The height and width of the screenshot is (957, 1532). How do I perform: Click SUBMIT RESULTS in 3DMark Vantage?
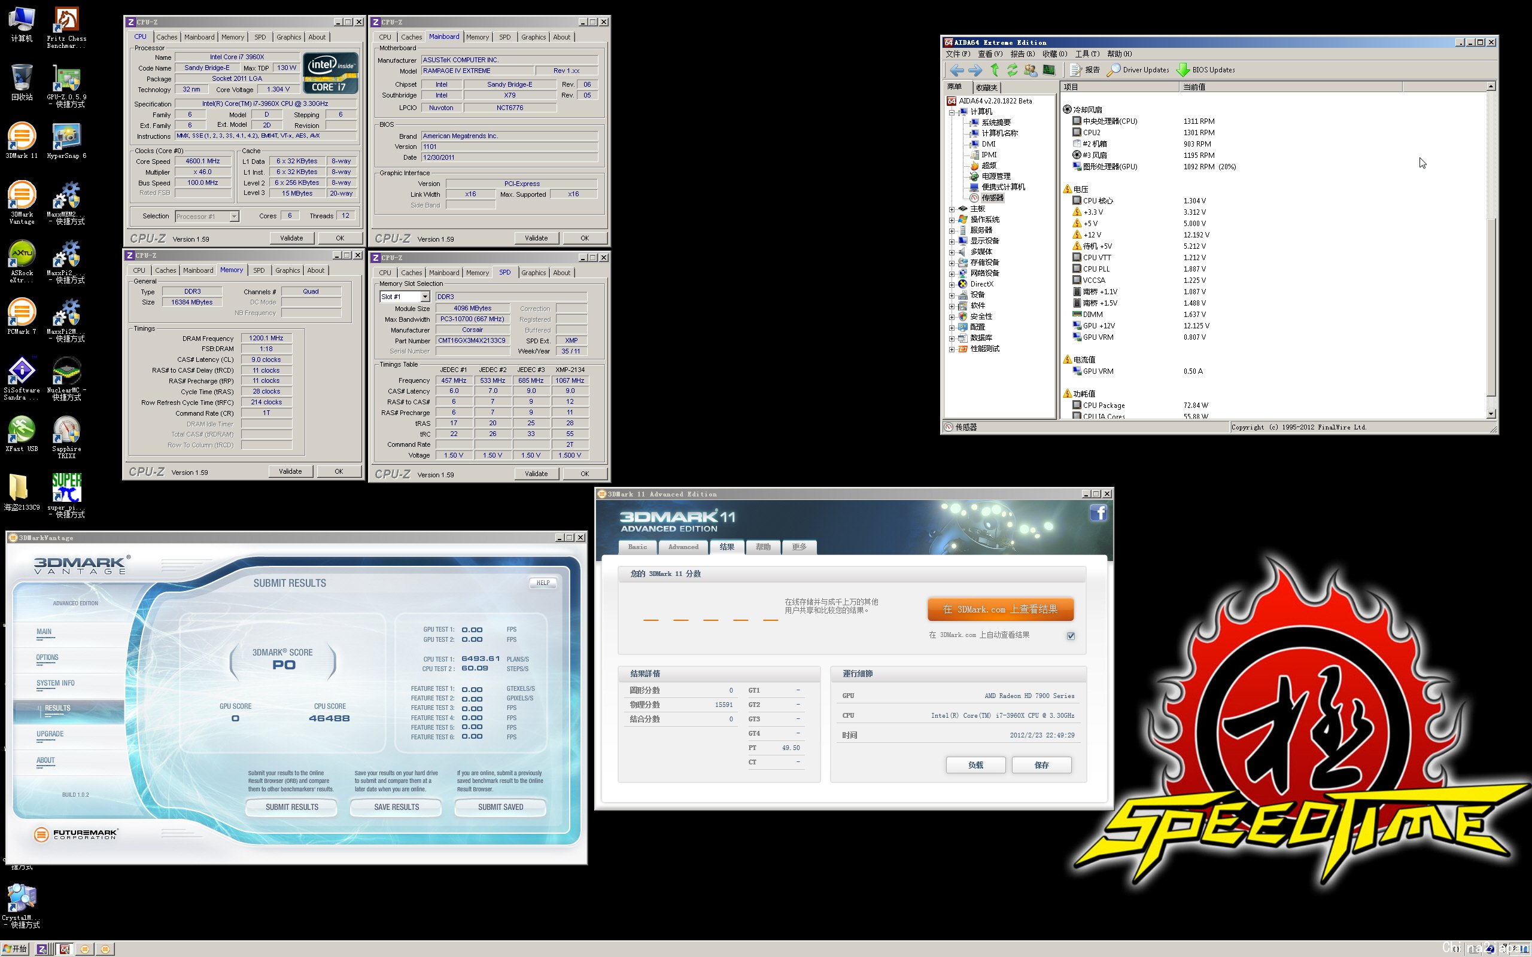coord(292,807)
